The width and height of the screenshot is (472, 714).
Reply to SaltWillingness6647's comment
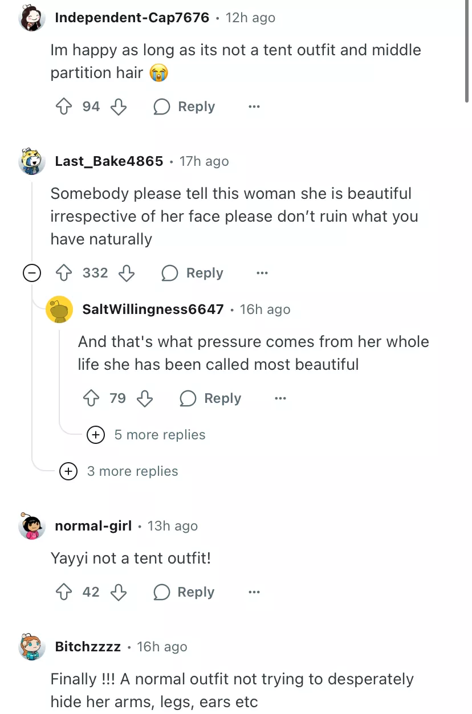211,398
